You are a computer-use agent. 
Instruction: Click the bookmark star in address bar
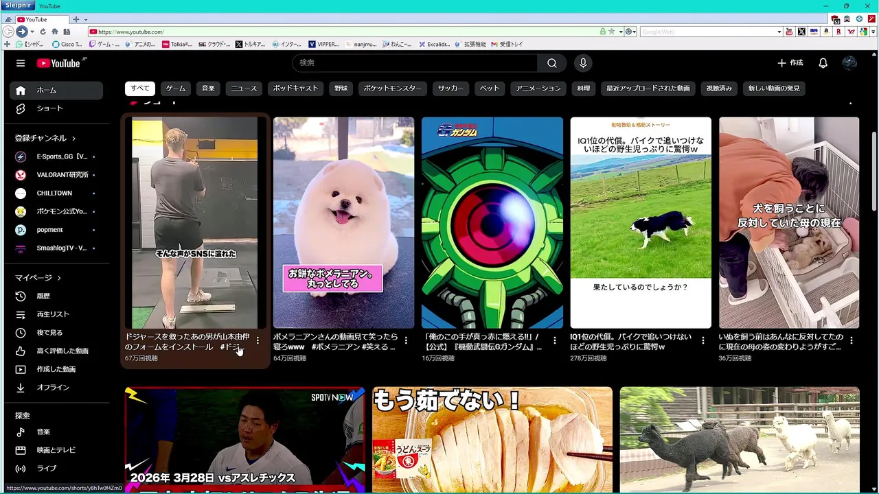611,32
